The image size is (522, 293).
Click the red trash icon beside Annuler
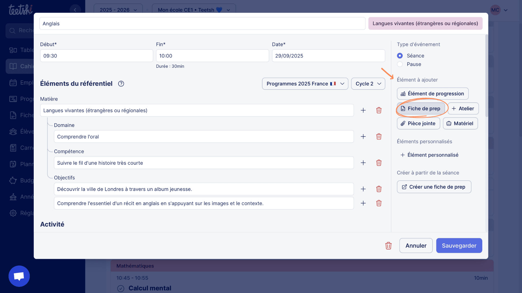coord(388,246)
